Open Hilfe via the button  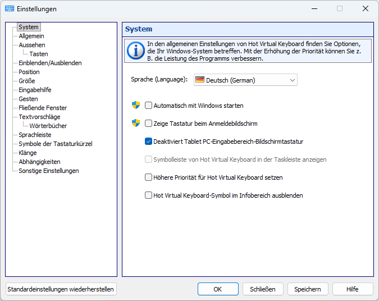353,289
